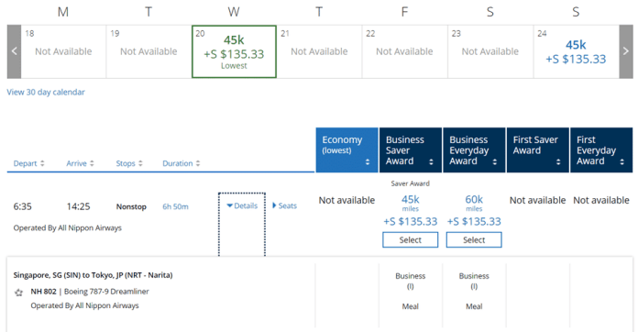The image size is (638, 332).
Task: Select the 45k miles Business Saver fare
Action: [410, 239]
